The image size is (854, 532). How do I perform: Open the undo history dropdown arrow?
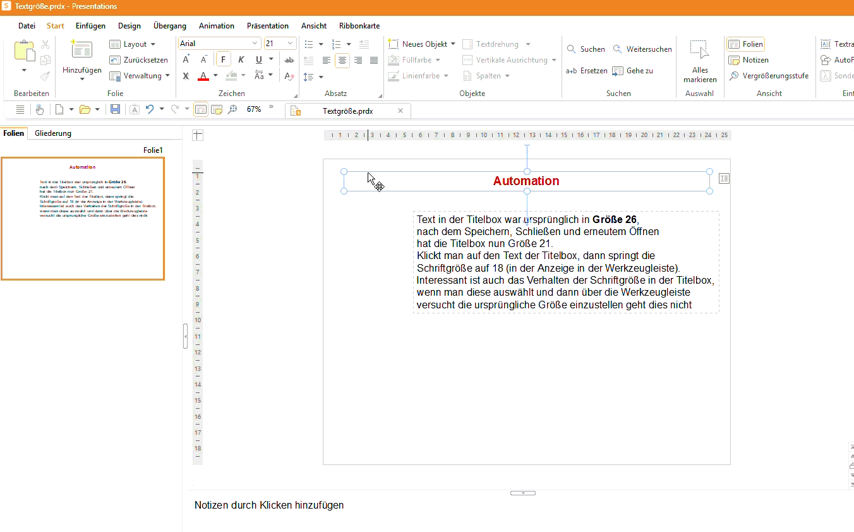(x=162, y=109)
